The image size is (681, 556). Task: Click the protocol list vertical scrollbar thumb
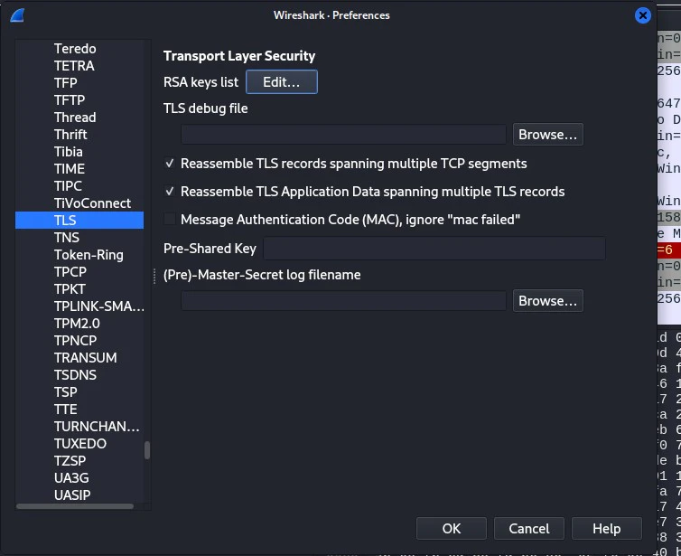147,450
